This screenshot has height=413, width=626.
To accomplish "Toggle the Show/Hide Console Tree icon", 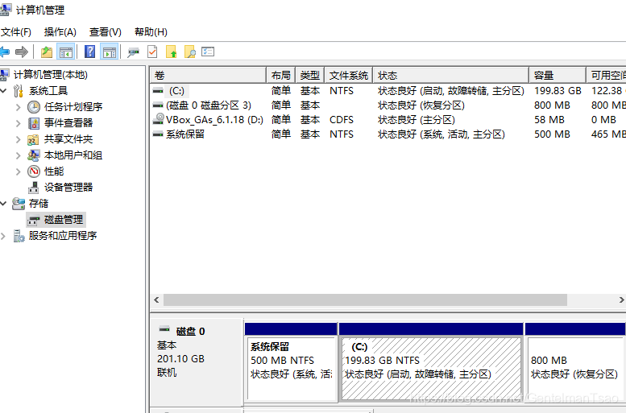I will coord(66,52).
